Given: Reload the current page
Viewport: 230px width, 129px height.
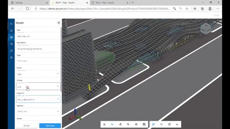Looking at the screenshot, I should pos(27,9).
